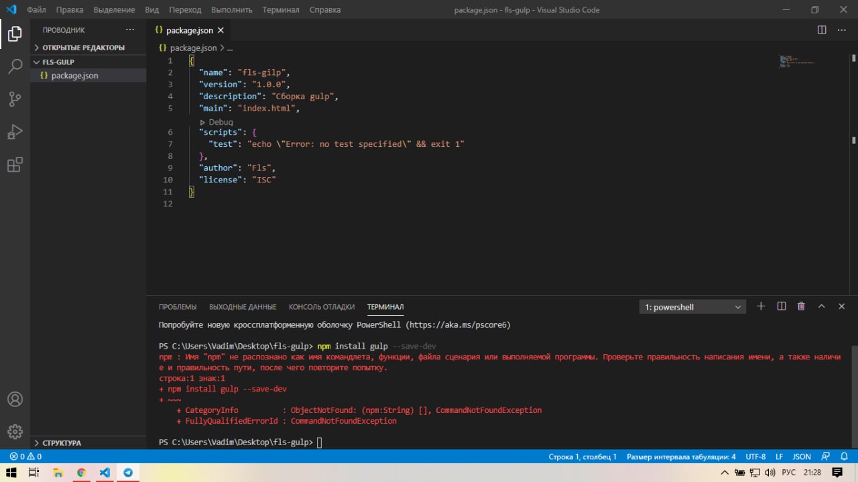The height and width of the screenshot is (482, 858).
Task: Open the Переход menu
Action: [x=185, y=10]
